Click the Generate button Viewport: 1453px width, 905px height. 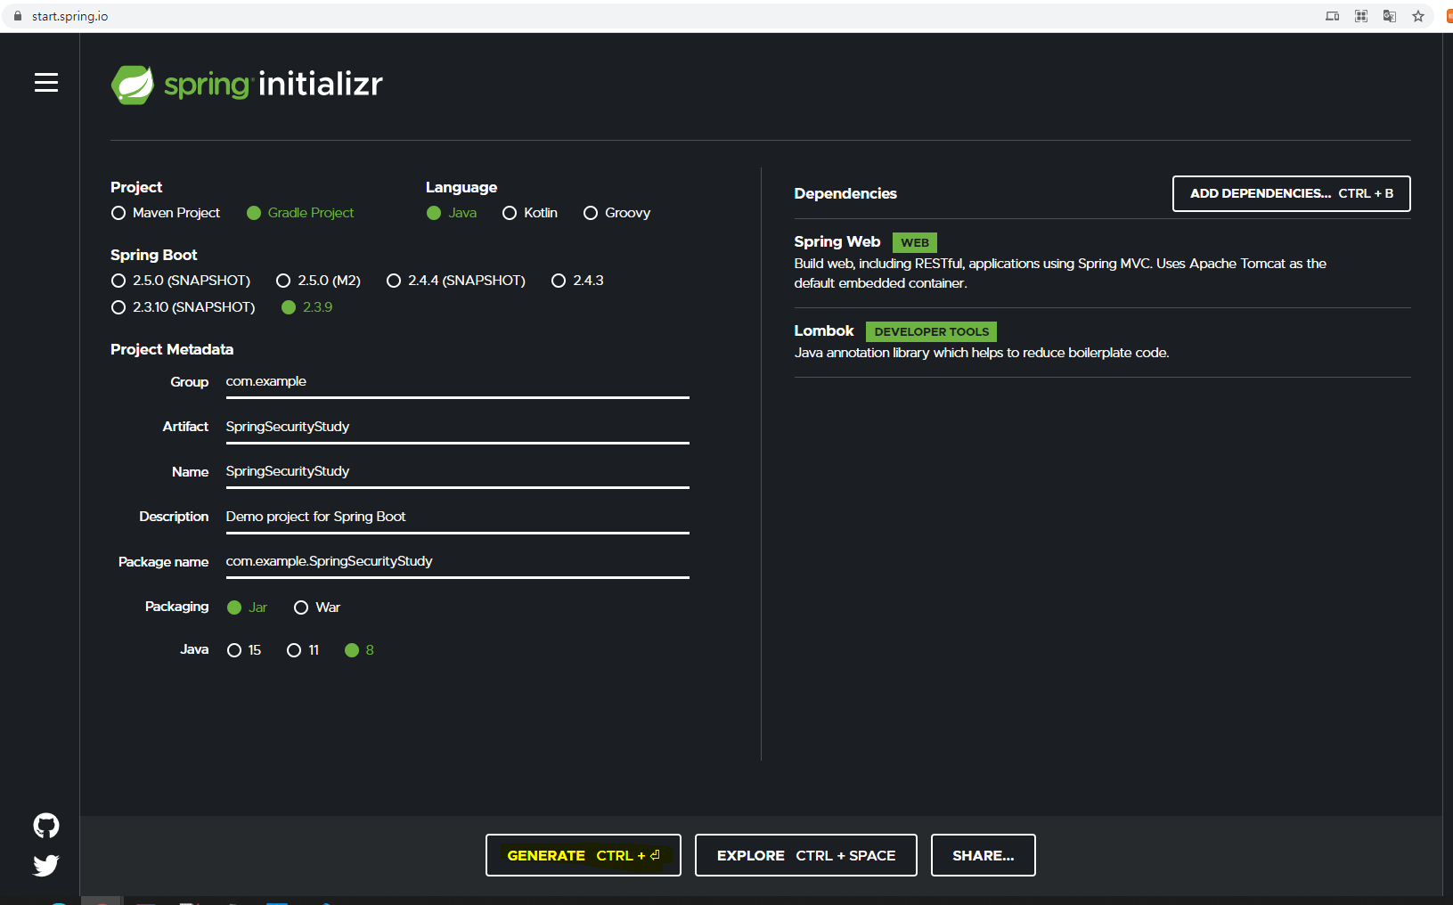tap(584, 855)
